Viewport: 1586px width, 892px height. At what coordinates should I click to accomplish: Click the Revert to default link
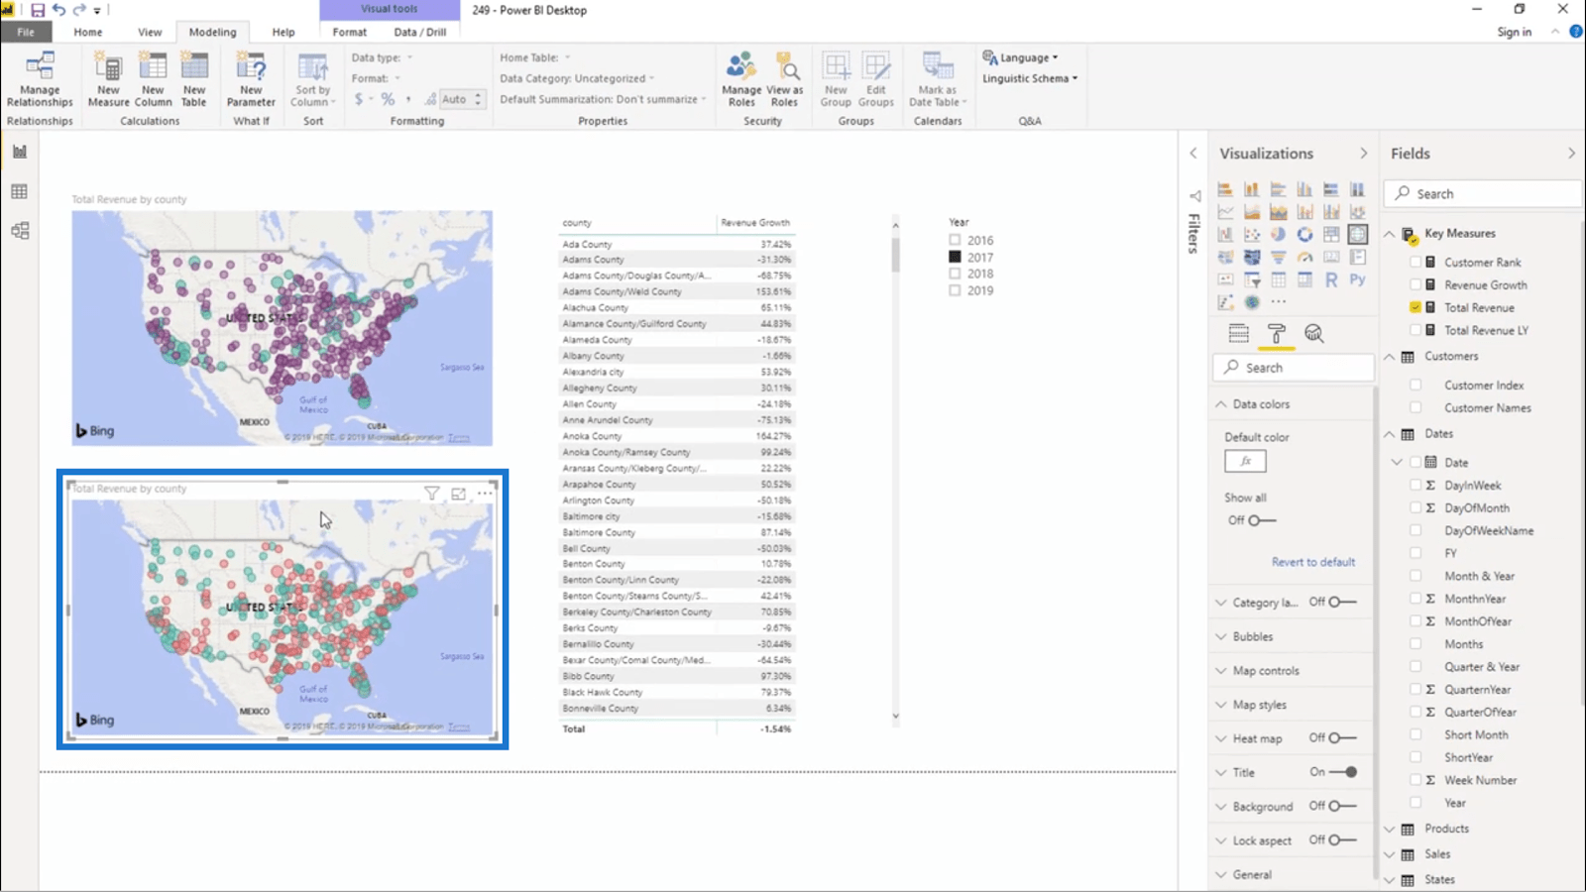point(1313,562)
